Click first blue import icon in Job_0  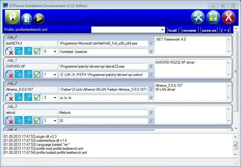click(18, 51)
